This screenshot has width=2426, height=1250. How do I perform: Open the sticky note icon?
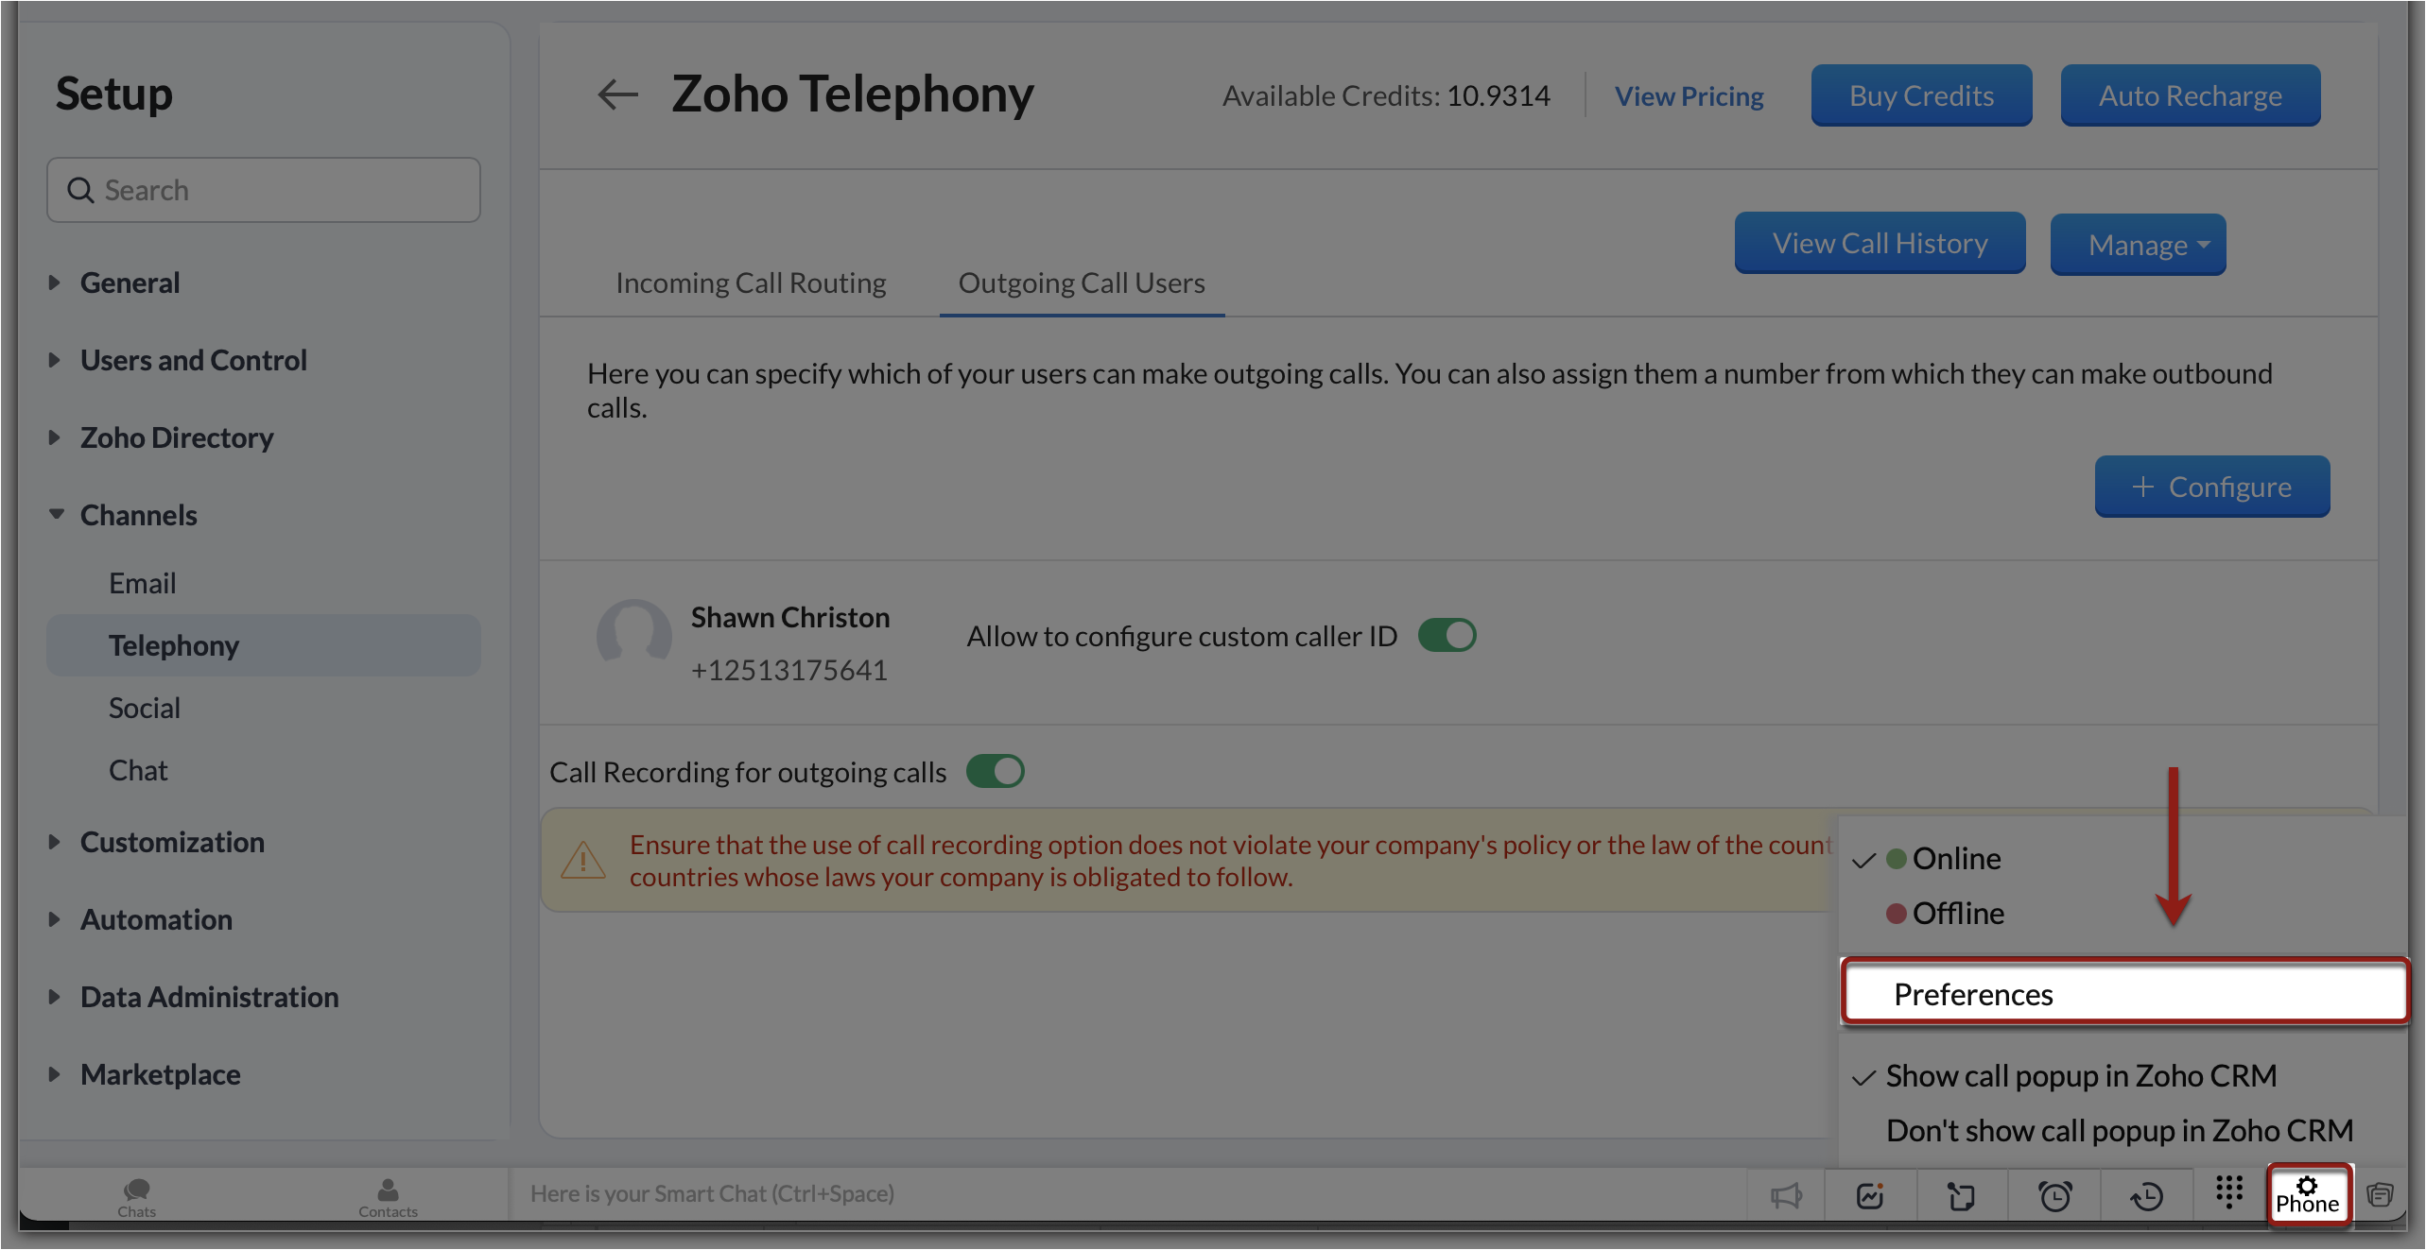pos(1961,1196)
